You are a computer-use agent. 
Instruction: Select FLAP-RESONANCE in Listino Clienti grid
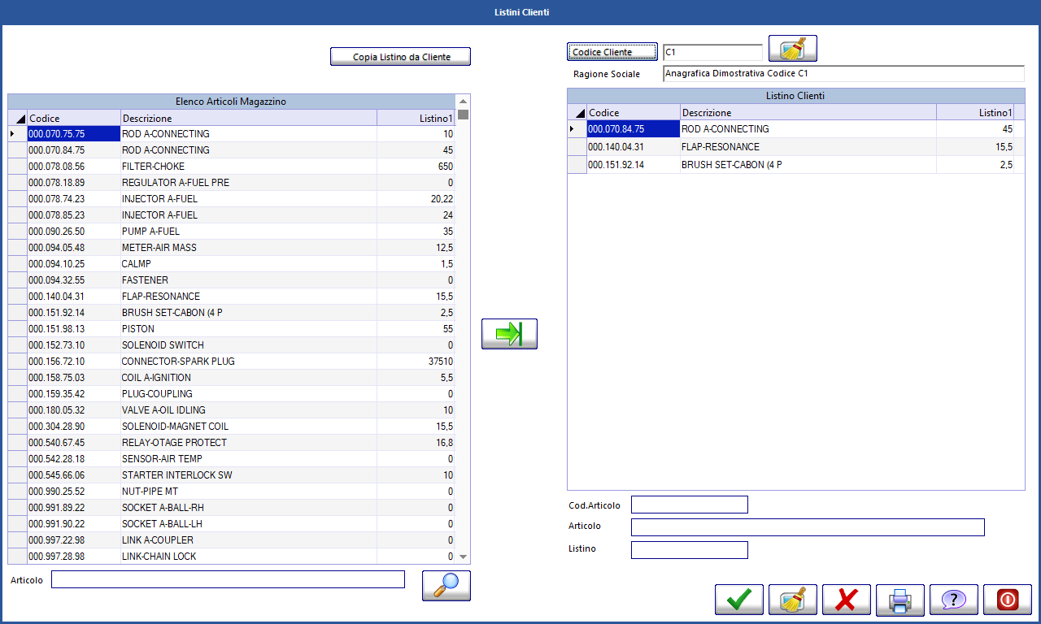click(791, 147)
